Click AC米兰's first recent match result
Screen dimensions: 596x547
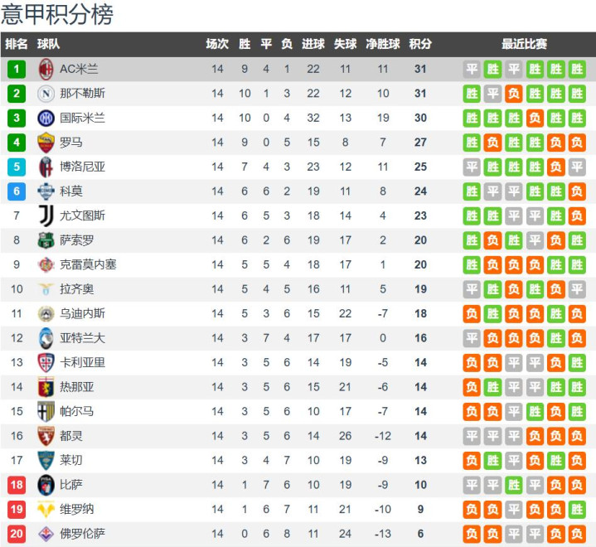pyautogui.click(x=472, y=70)
